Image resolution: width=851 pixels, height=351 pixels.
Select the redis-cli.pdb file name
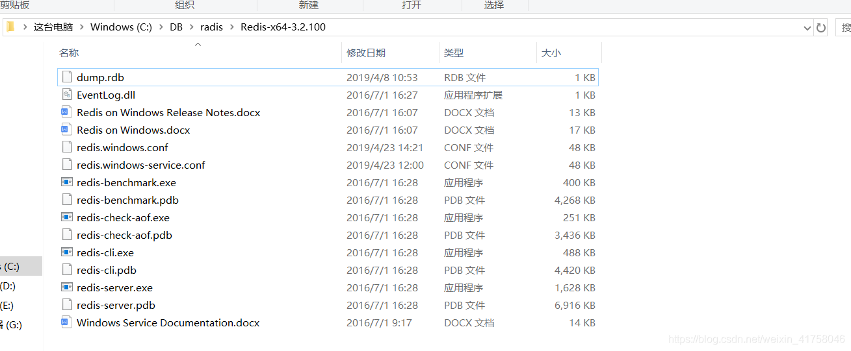click(x=107, y=270)
